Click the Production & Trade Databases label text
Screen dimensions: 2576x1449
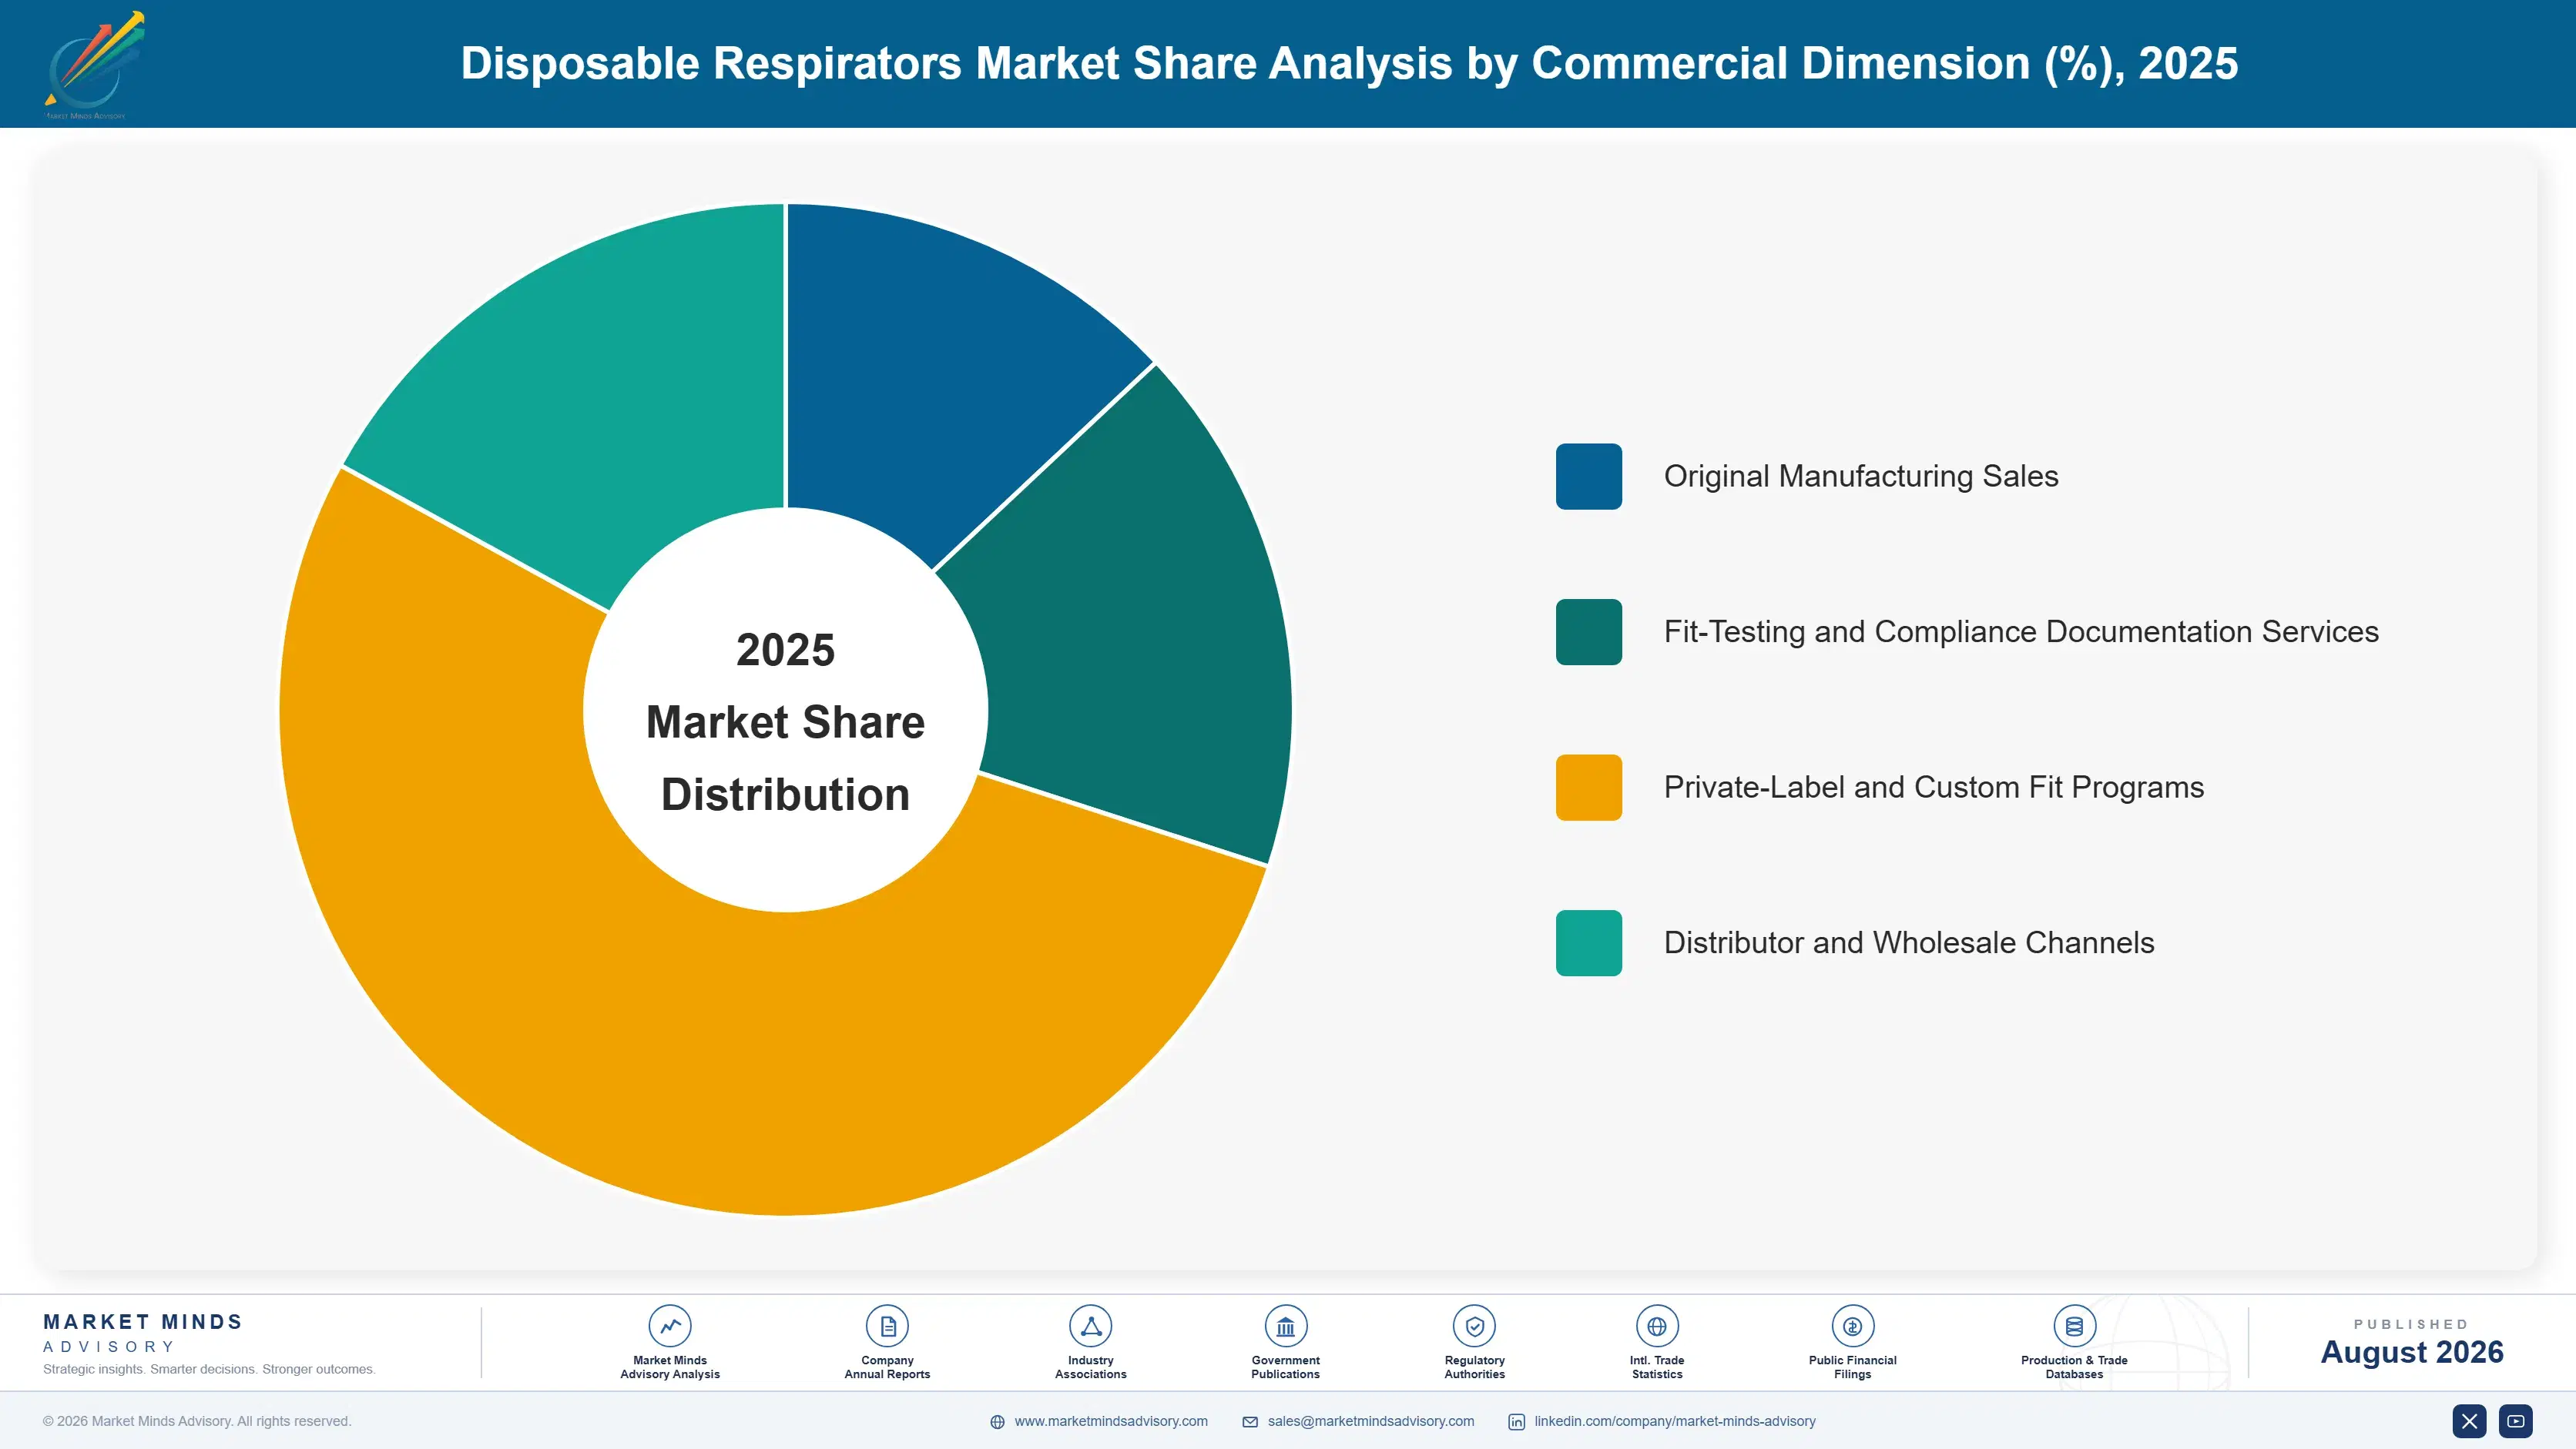point(2074,1367)
